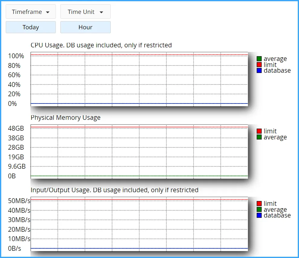
Task: Click the Input/Output Usage chart title
Action: point(114,190)
